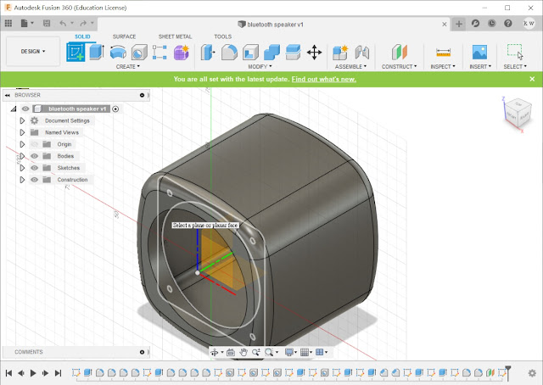Open the File menu icon
Viewport: 543px width, 385px height.
(26, 23)
